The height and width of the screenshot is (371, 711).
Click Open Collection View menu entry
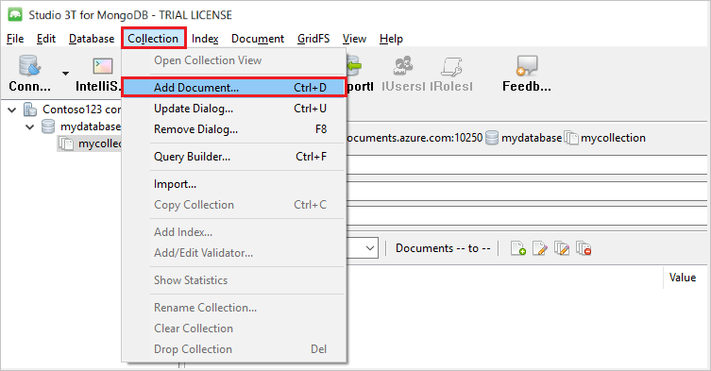tap(234, 60)
